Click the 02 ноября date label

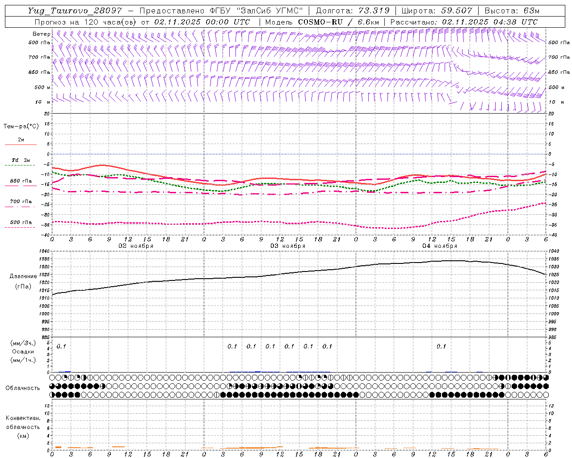click(136, 246)
